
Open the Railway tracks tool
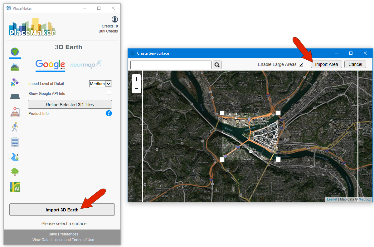point(15,112)
